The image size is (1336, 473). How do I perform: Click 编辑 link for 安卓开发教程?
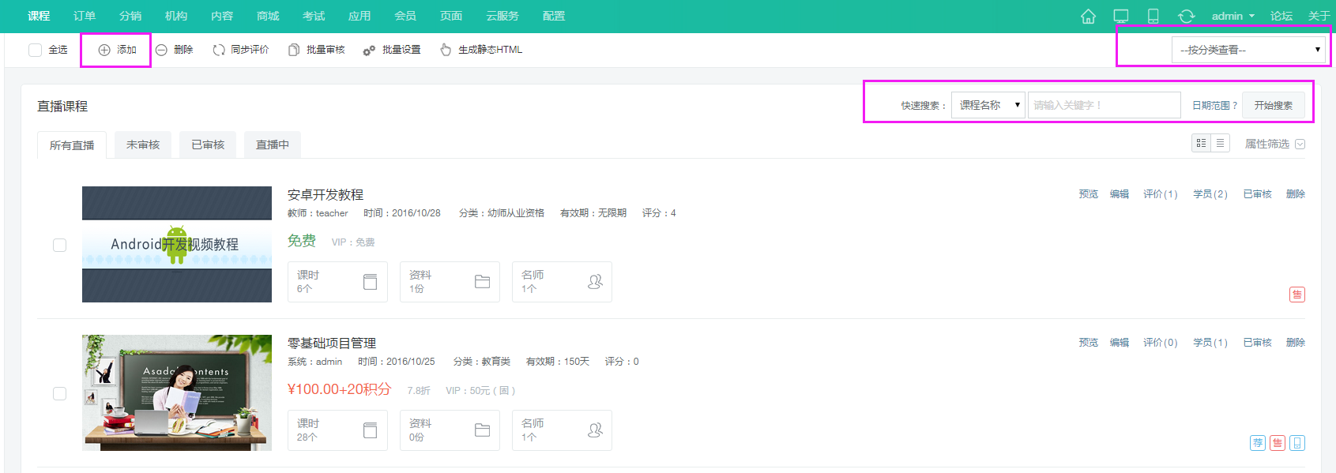tap(1119, 194)
